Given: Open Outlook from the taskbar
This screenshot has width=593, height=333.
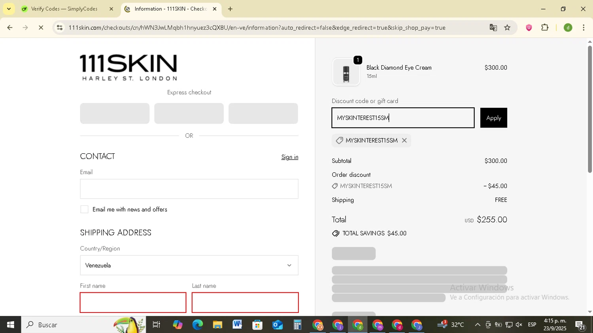Looking at the screenshot, I should (278, 325).
